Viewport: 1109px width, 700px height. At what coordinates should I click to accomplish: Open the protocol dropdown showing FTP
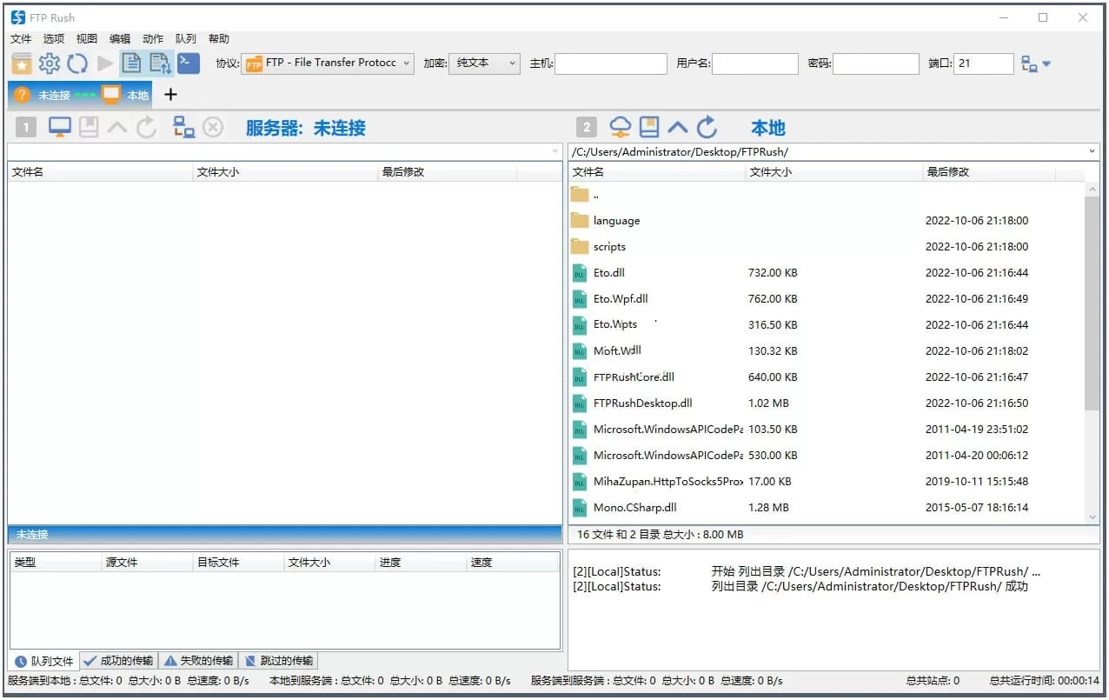(329, 63)
